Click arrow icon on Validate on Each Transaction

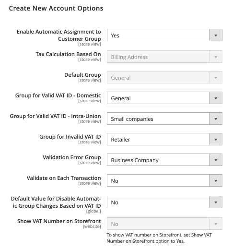(216, 181)
